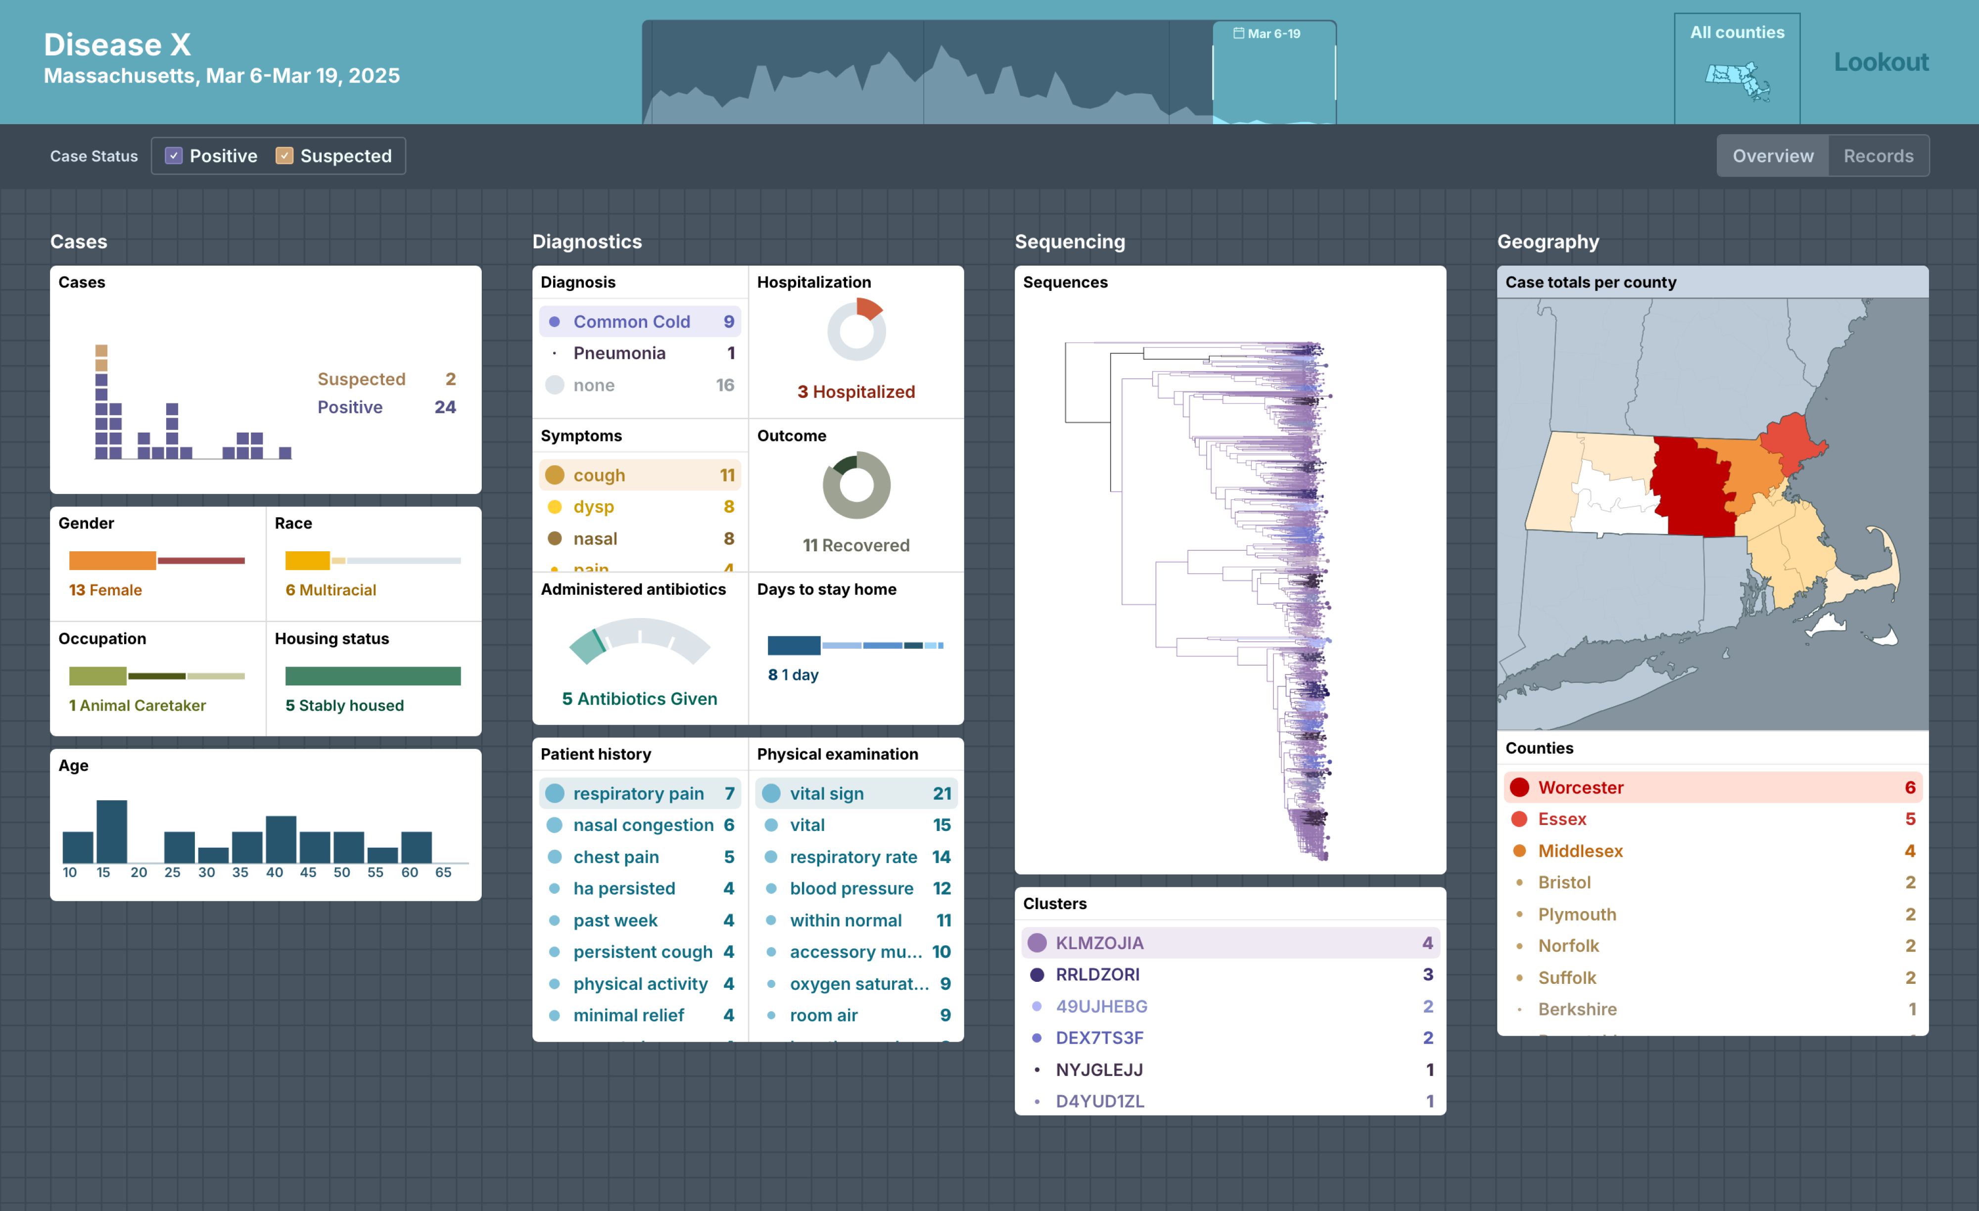Select respiratory rate in Physical examination

pyautogui.click(x=856, y=857)
